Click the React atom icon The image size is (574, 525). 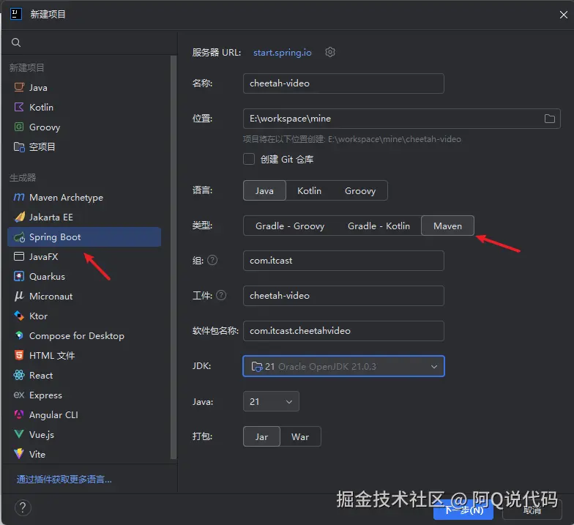[19, 375]
